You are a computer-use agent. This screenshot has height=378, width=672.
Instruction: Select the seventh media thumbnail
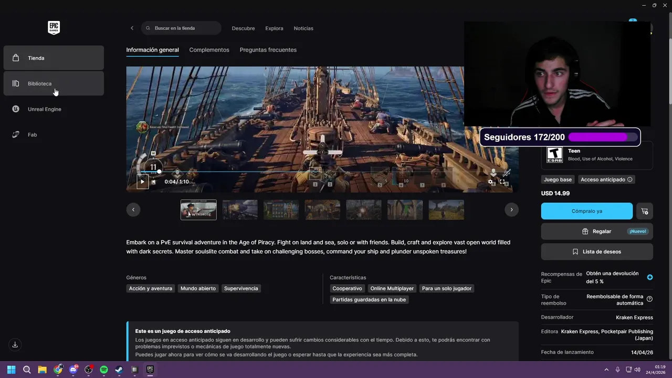446,209
